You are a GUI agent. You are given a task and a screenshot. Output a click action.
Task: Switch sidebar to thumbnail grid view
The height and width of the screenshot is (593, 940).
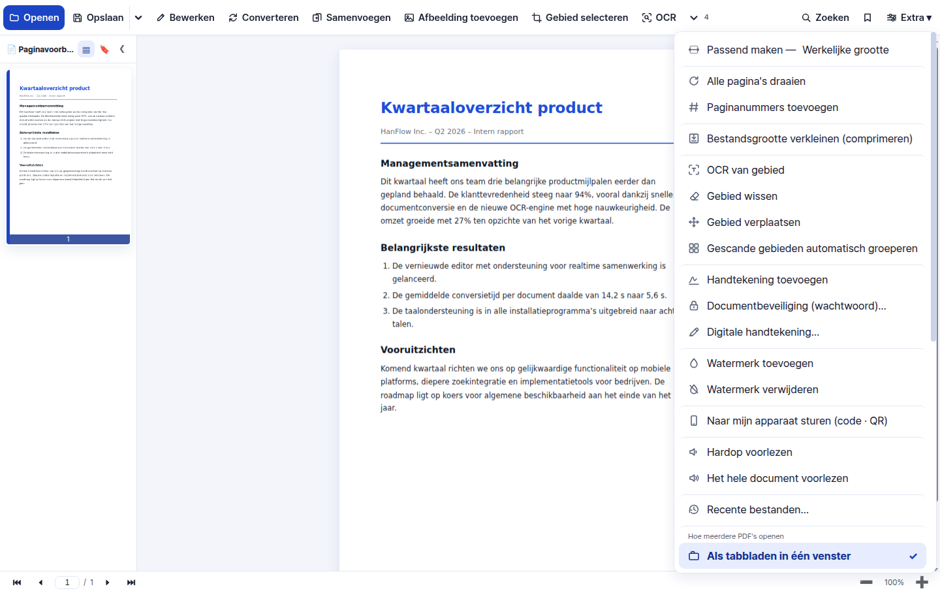pos(86,50)
